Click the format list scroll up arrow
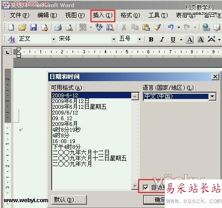Screen dimensions: 222x208 (135, 96)
